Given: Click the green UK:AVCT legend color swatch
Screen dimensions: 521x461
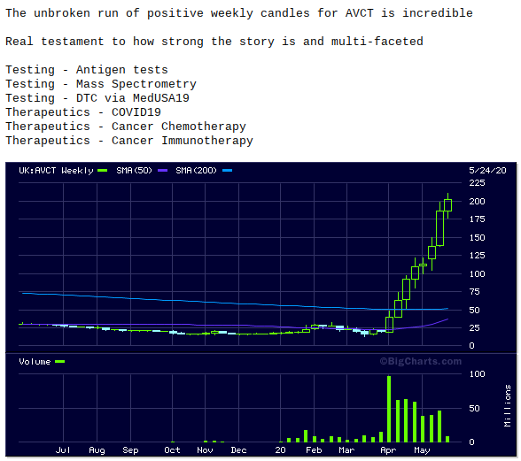Looking at the screenshot, I should 103,171.
